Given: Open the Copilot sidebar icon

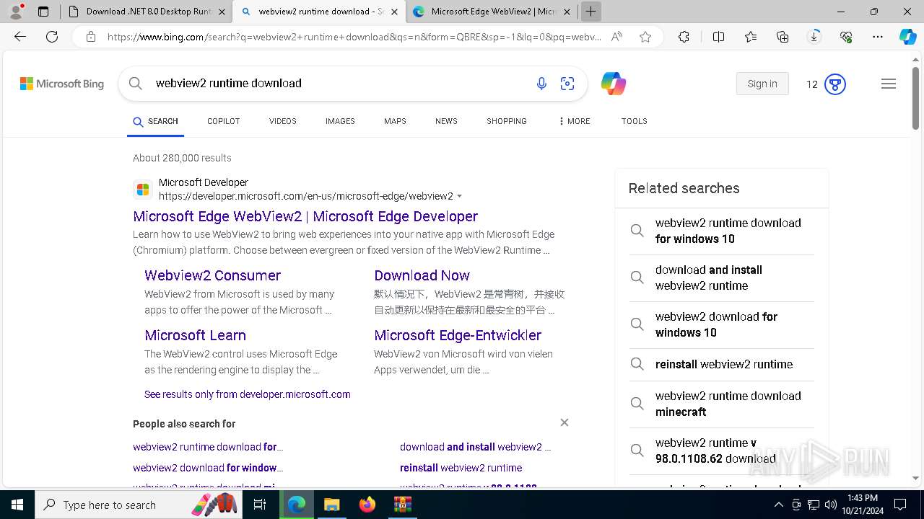Looking at the screenshot, I should 907,37.
